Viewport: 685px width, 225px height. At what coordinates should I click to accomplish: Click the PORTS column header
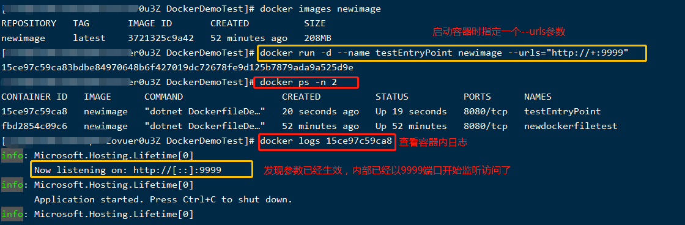coord(477,97)
